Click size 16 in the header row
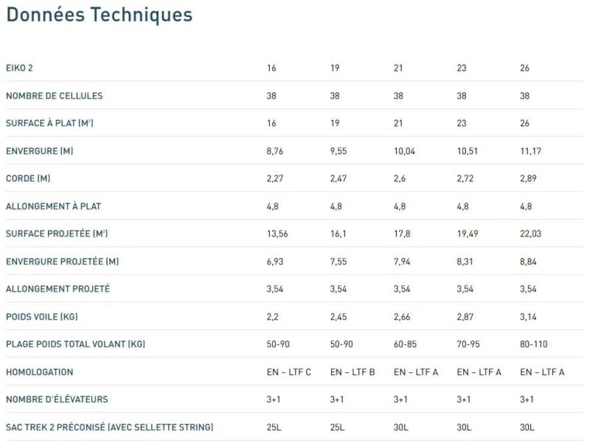This screenshot has height=445, width=590. tap(271, 68)
